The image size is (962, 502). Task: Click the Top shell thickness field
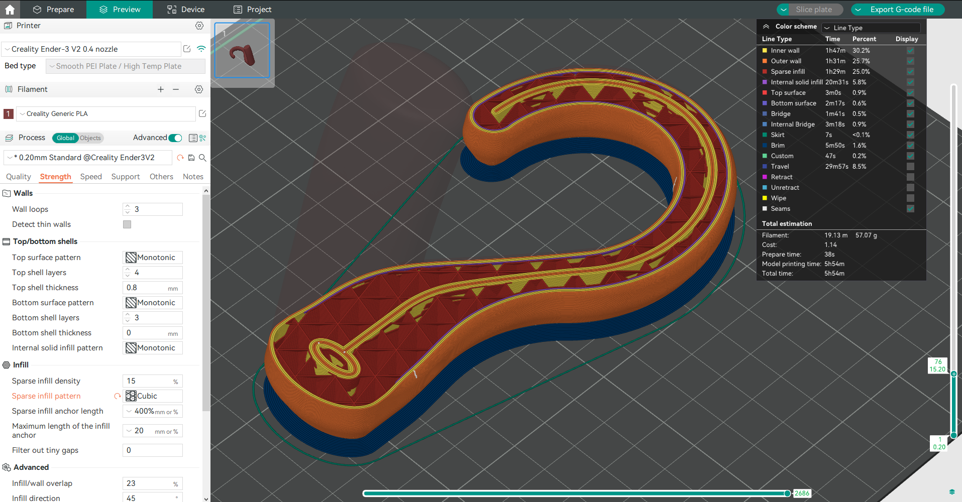point(153,288)
